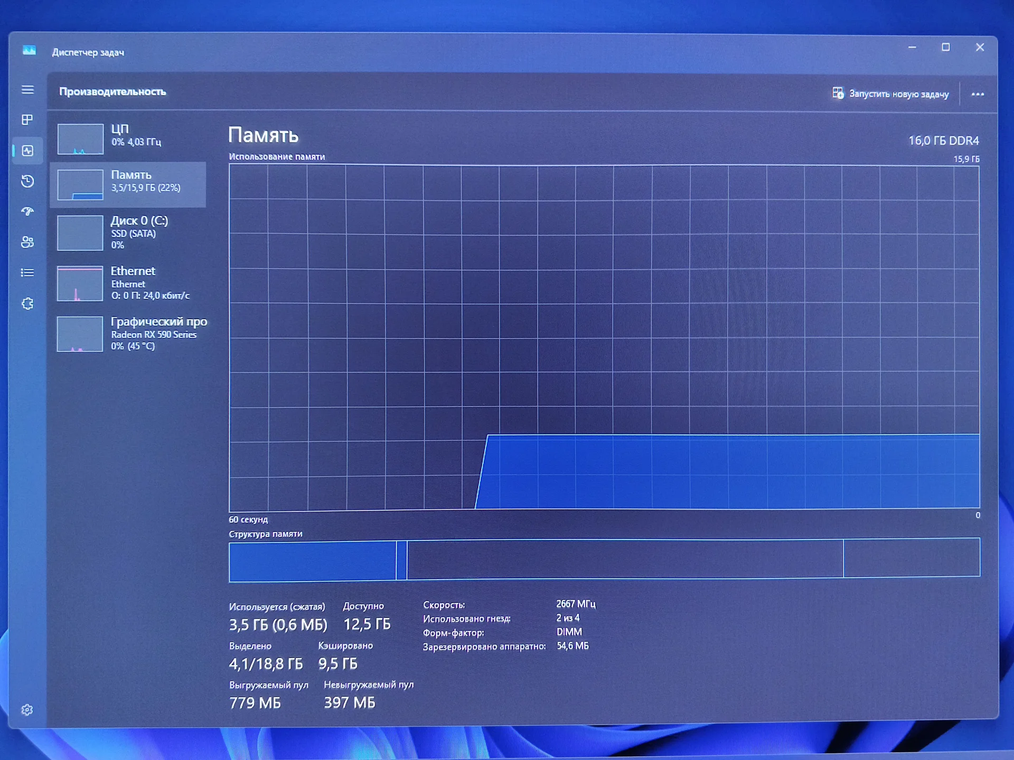Select the Performance page icon in sidebar
Image resolution: width=1014 pixels, height=760 pixels.
tap(27, 151)
